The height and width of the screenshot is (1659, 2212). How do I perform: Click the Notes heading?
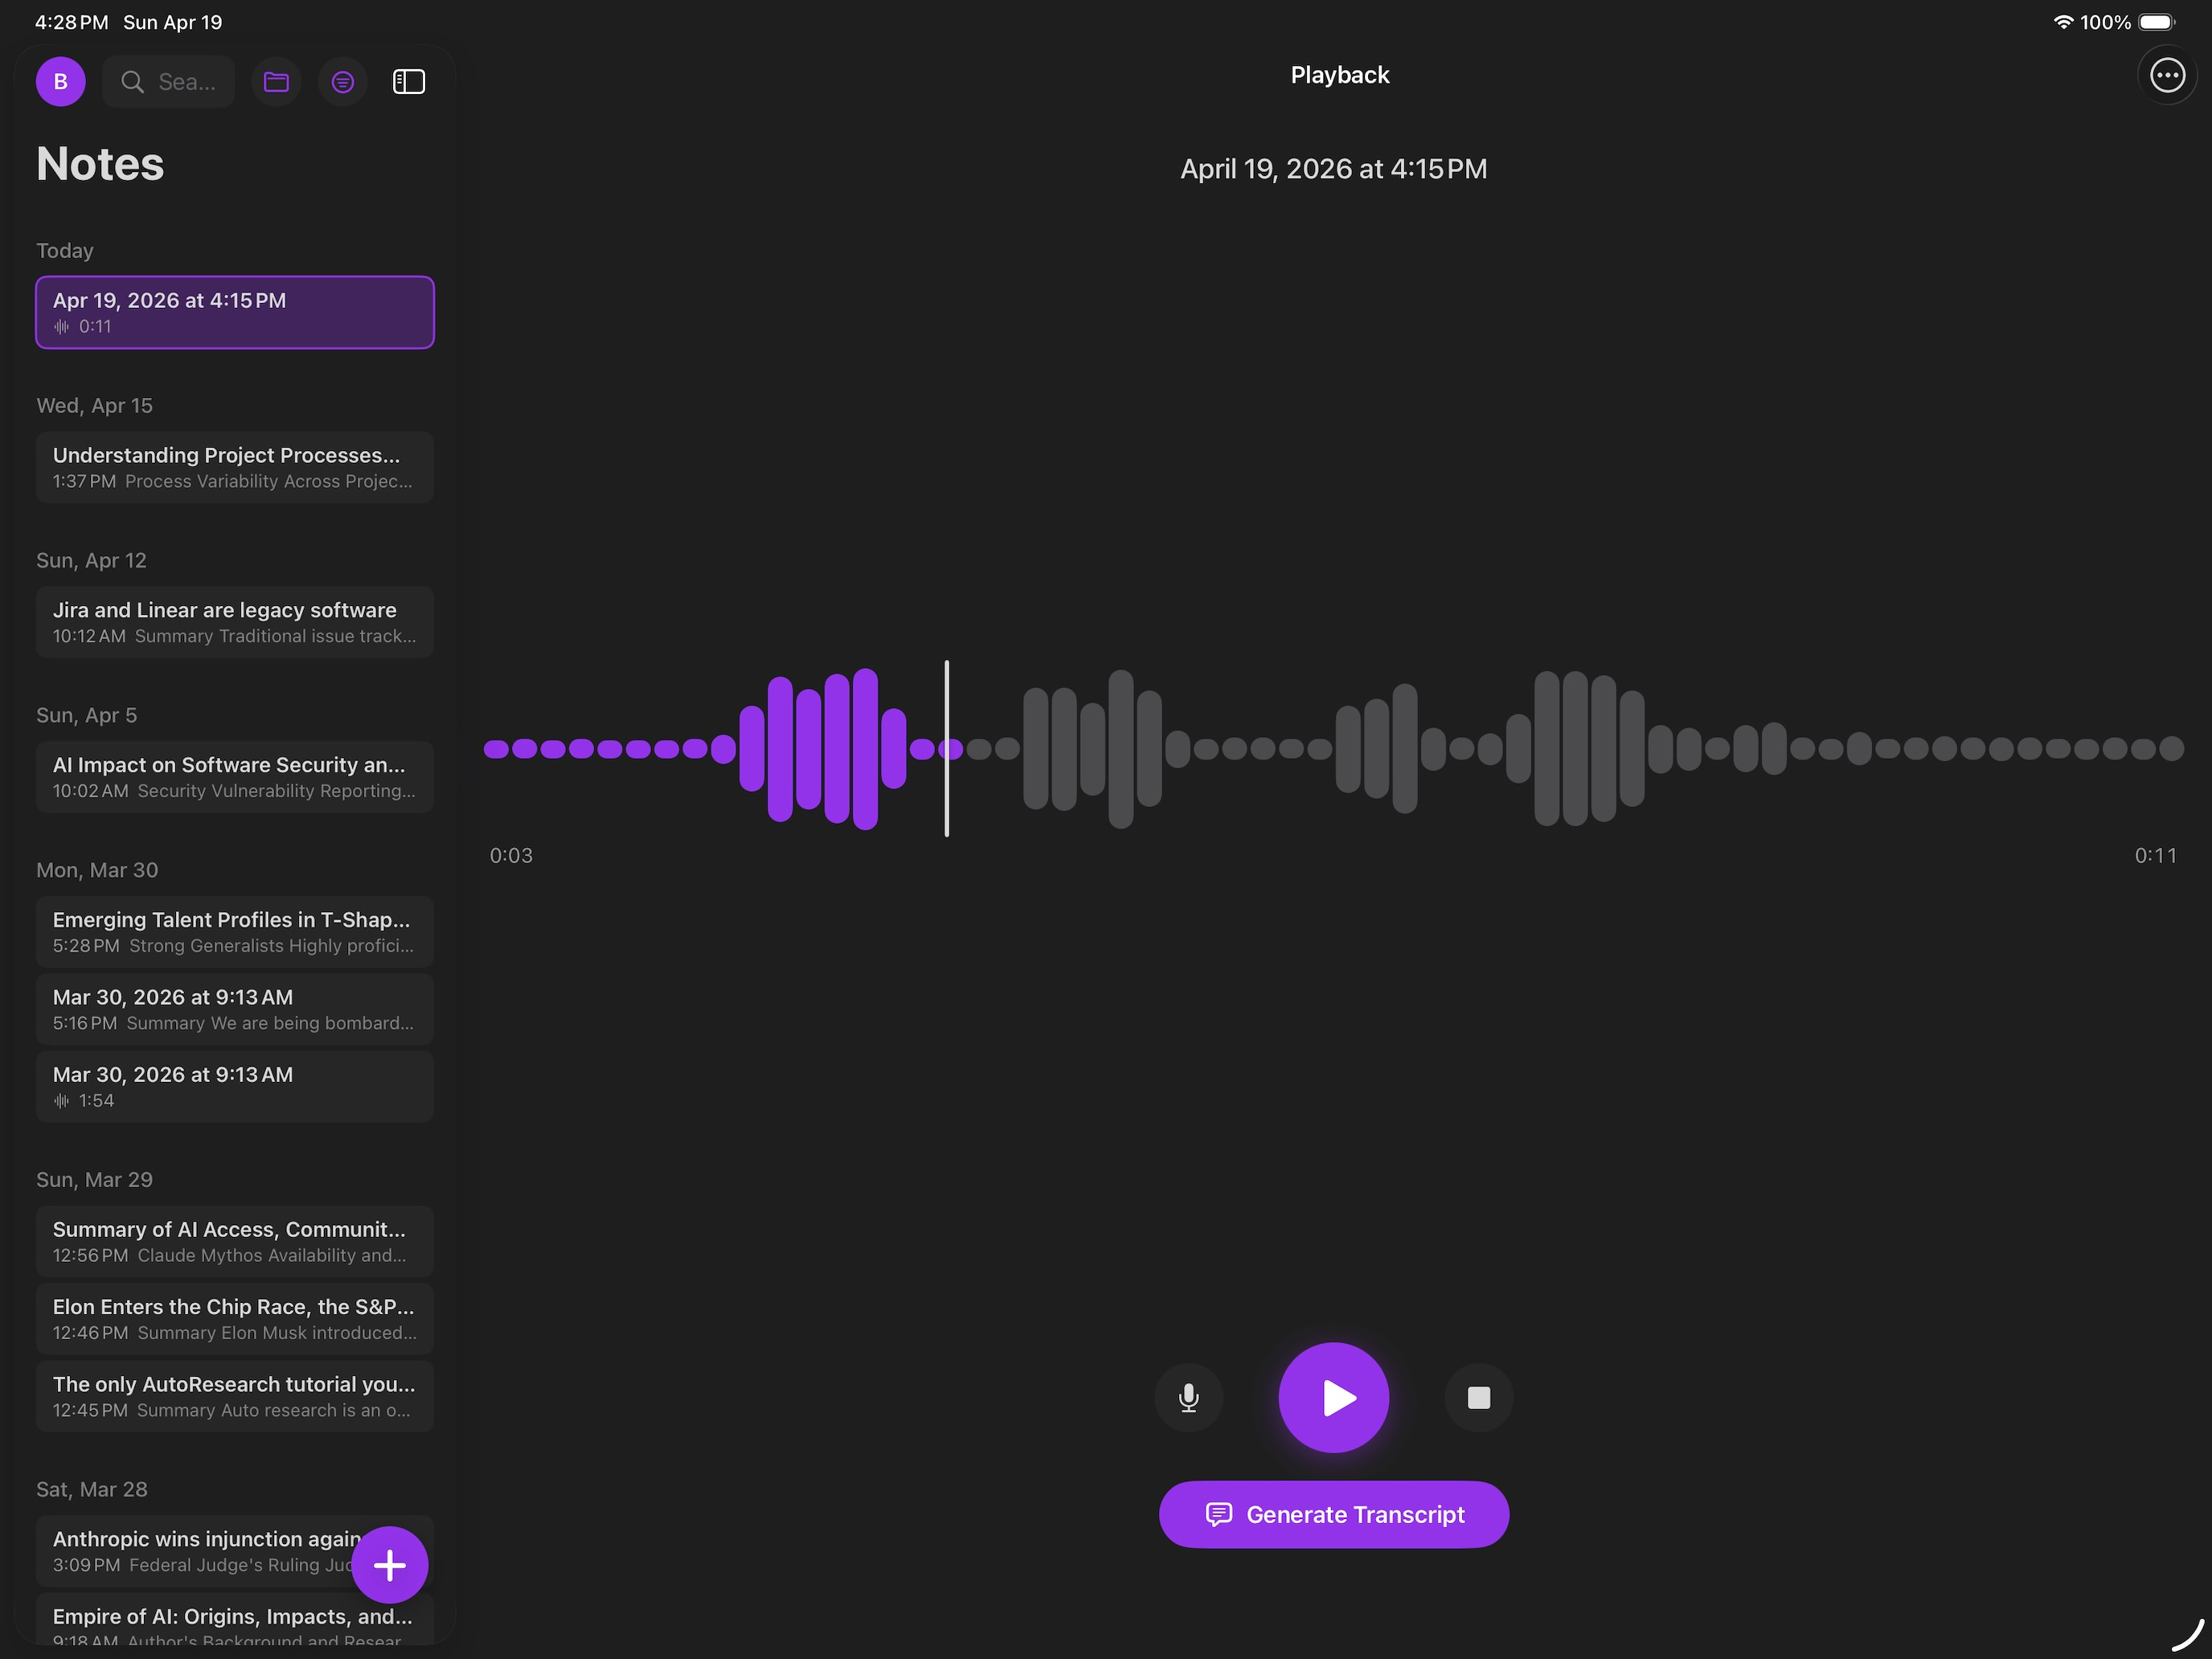pos(100,164)
